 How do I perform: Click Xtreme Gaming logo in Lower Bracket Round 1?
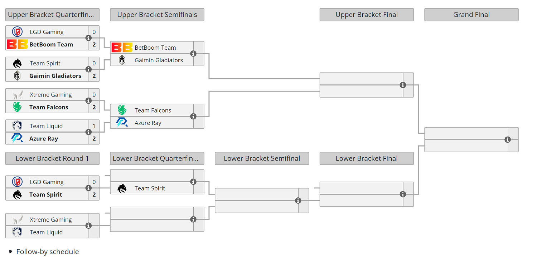17,219
